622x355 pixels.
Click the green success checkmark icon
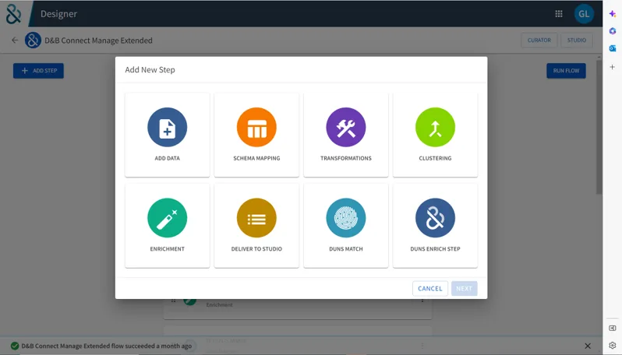[x=15, y=346]
